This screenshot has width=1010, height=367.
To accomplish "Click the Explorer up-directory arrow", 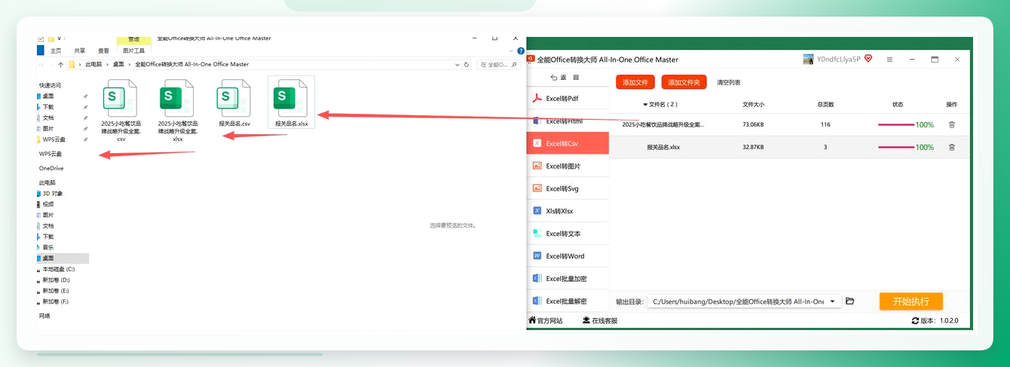I will 60,65.
